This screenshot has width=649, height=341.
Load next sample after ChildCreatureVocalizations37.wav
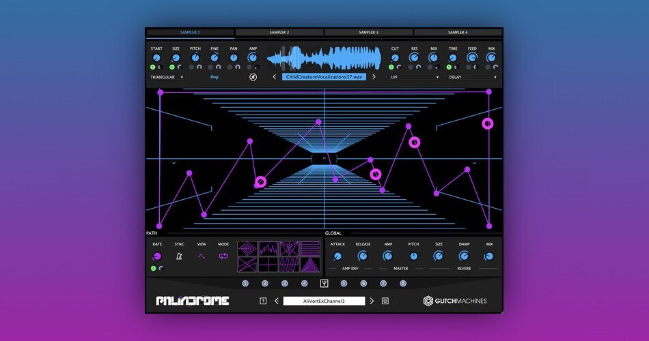pyautogui.click(x=374, y=77)
